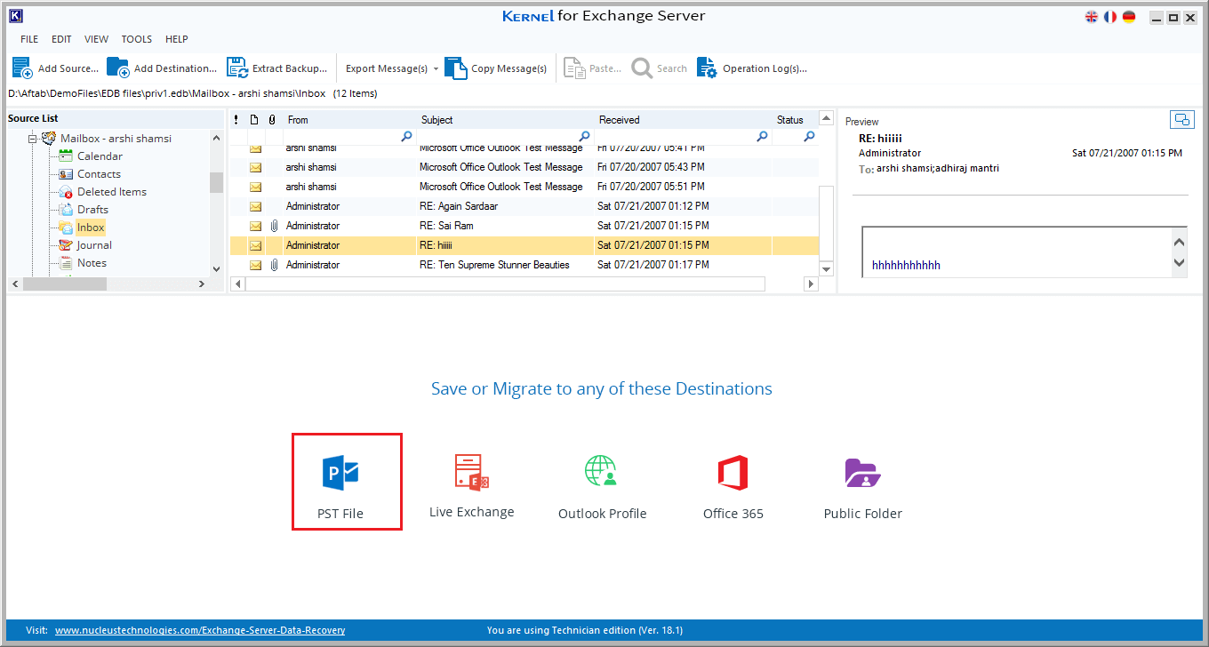Click the Extract Backup toolbar icon
Screen dimensions: 1209x647
pyautogui.click(x=236, y=68)
